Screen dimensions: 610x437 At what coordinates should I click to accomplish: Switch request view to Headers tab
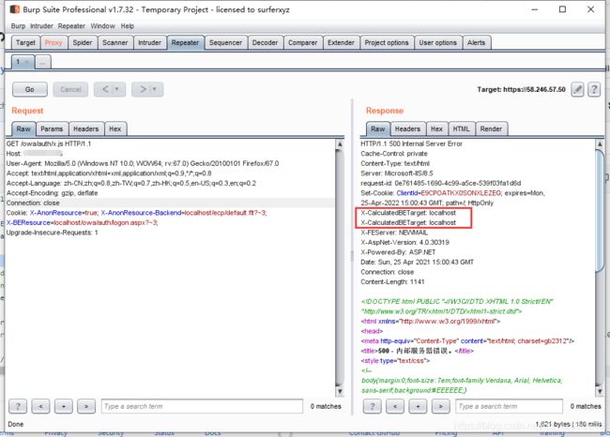click(x=86, y=128)
